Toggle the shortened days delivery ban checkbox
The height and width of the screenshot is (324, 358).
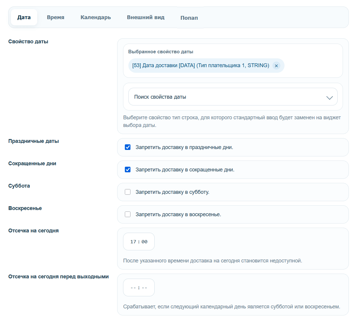(x=127, y=170)
